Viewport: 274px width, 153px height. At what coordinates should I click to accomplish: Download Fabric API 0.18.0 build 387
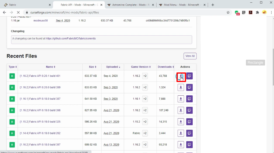pos(181,99)
